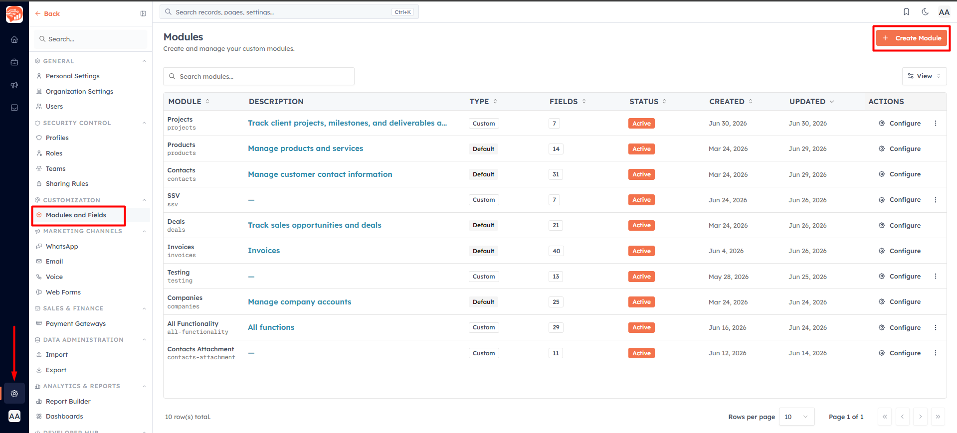Go Back from settings
The image size is (957, 433).
click(x=47, y=13)
